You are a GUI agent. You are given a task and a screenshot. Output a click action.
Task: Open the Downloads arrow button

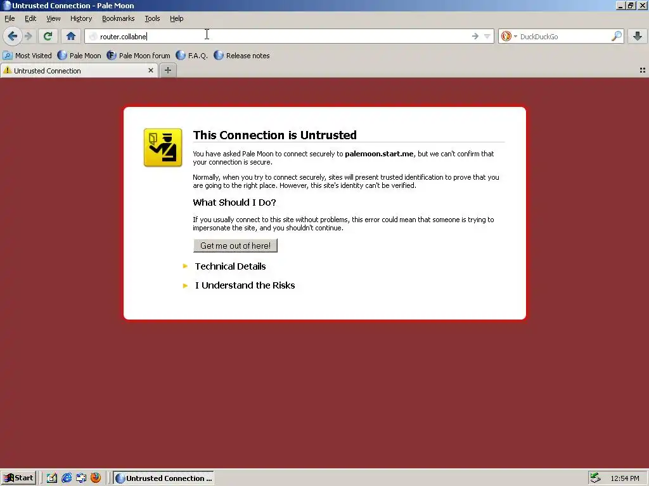click(x=638, y=36)
